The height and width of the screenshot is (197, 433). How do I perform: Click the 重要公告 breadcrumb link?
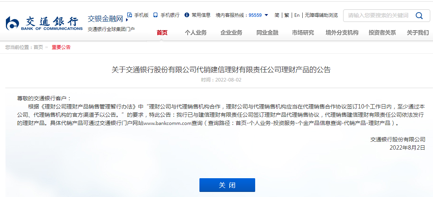click(61, 47)
